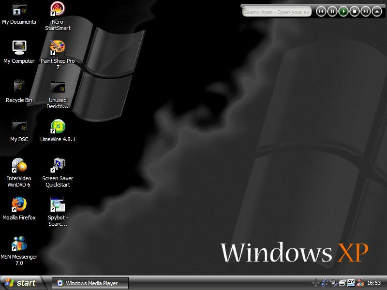
Task: Click the restore arrow button on media toolbar
Action: point(377,11)
